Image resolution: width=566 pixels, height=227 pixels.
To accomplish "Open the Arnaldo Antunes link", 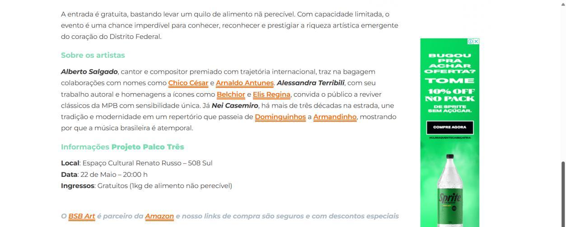I will tap(244, 83).
